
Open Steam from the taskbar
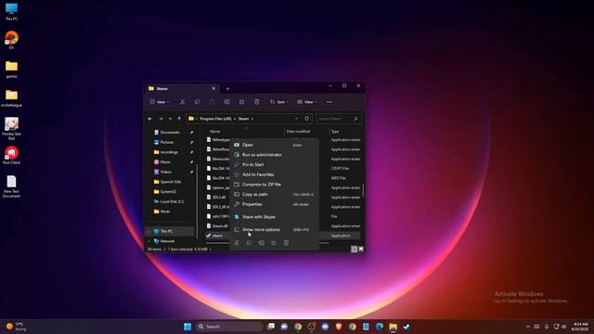click(x=407, y=327)
